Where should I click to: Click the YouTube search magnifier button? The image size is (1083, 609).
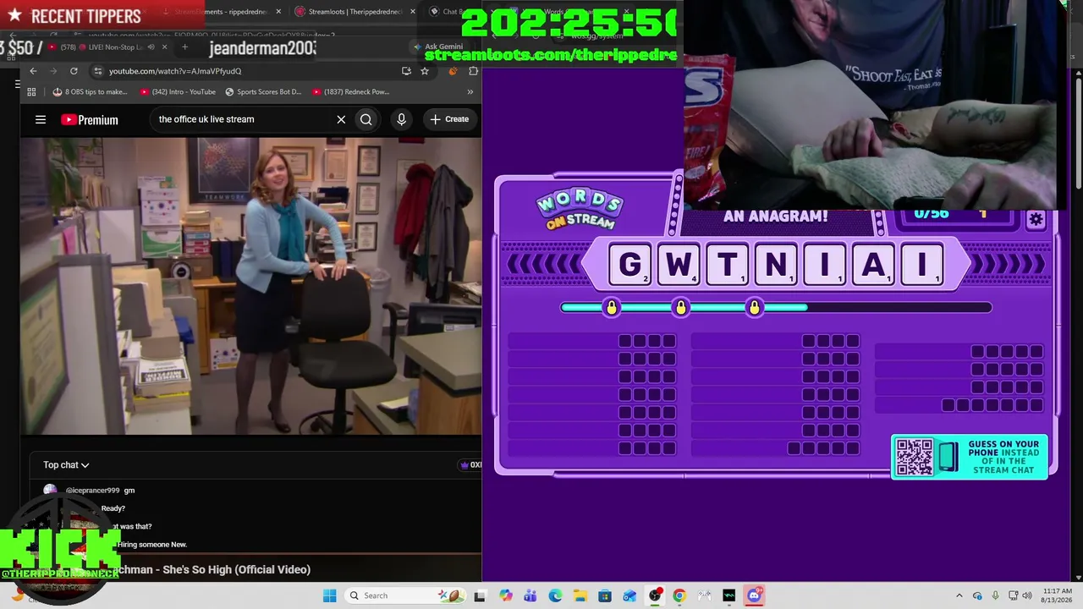point(366,119)
